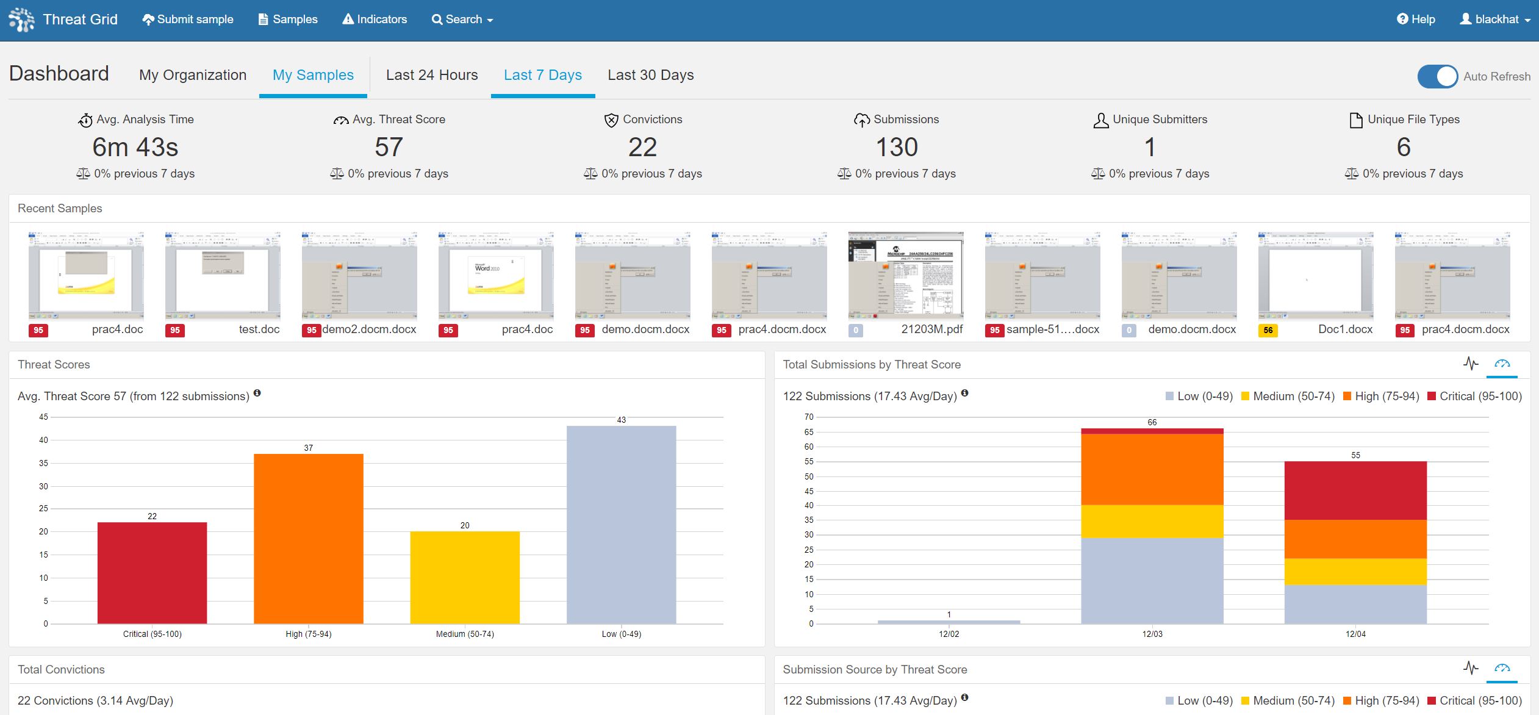The image size is (1539, 715).
Task: Switch Total Submissions chart to line view icon
Action: [x=1471, y=364]
